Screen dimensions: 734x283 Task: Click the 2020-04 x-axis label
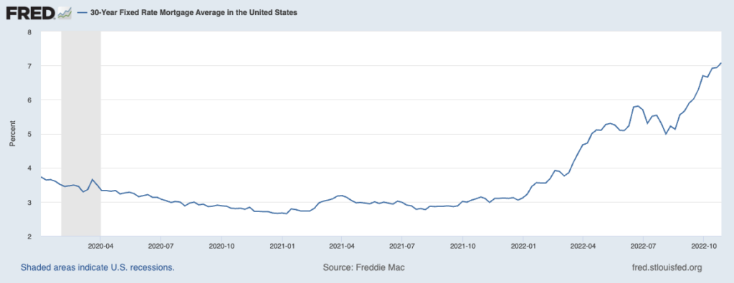(x=100, y=244)
